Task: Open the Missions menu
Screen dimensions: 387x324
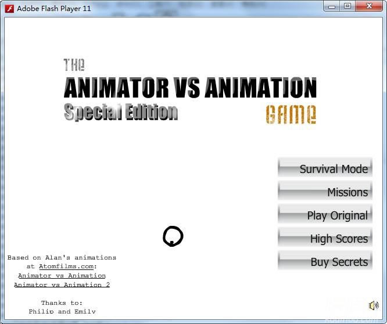Action: (x=325, y=192)
